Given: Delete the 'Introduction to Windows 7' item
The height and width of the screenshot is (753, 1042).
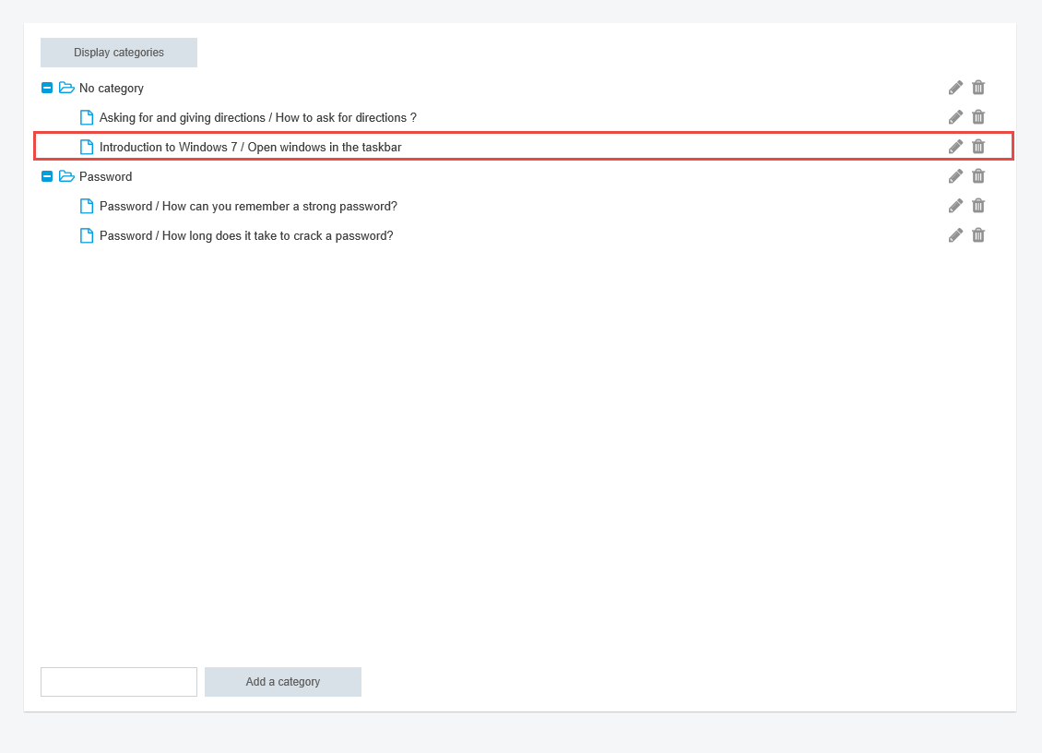Looking at the screenshot, I should coord(978,147).
